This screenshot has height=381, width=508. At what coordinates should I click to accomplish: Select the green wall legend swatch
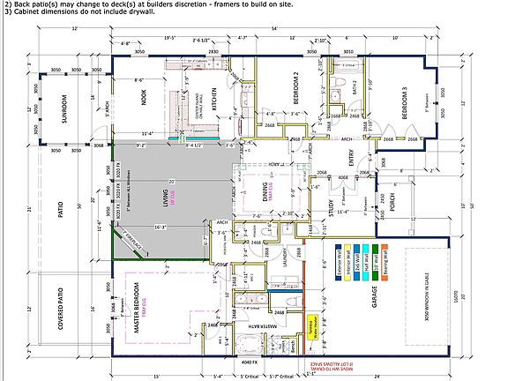pos(375,263)
